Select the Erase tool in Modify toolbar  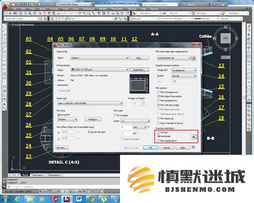tap(249, 26)
